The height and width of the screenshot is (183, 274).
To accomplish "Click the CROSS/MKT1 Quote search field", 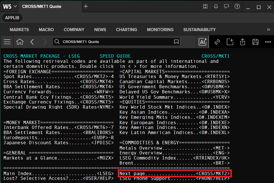I will 116,42.
